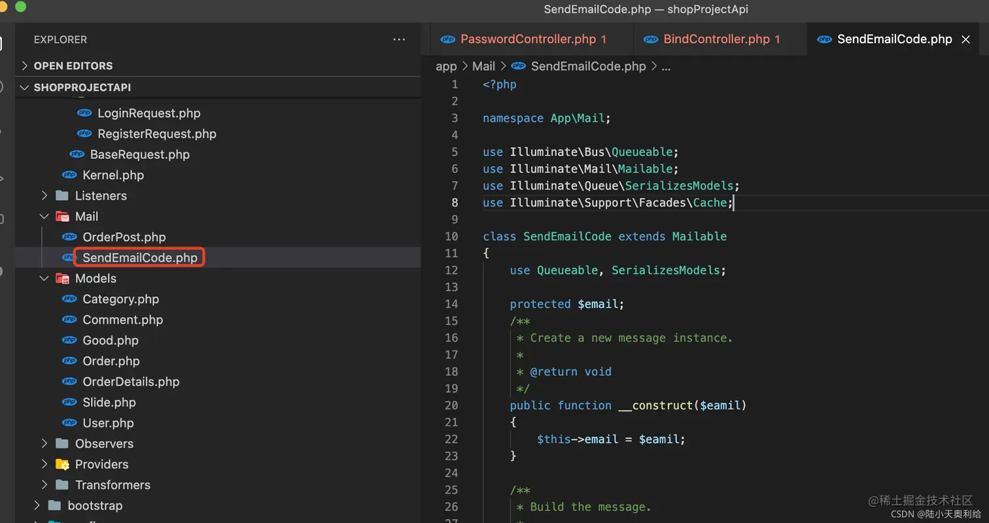Click the PHP icon on User.php
Image resolution: width=989 pixels, height=523 pixels.
69,423
